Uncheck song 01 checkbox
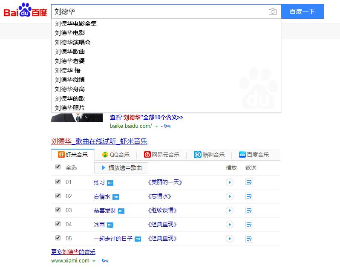This screenshot has height=271, width=340. point(58,182)
